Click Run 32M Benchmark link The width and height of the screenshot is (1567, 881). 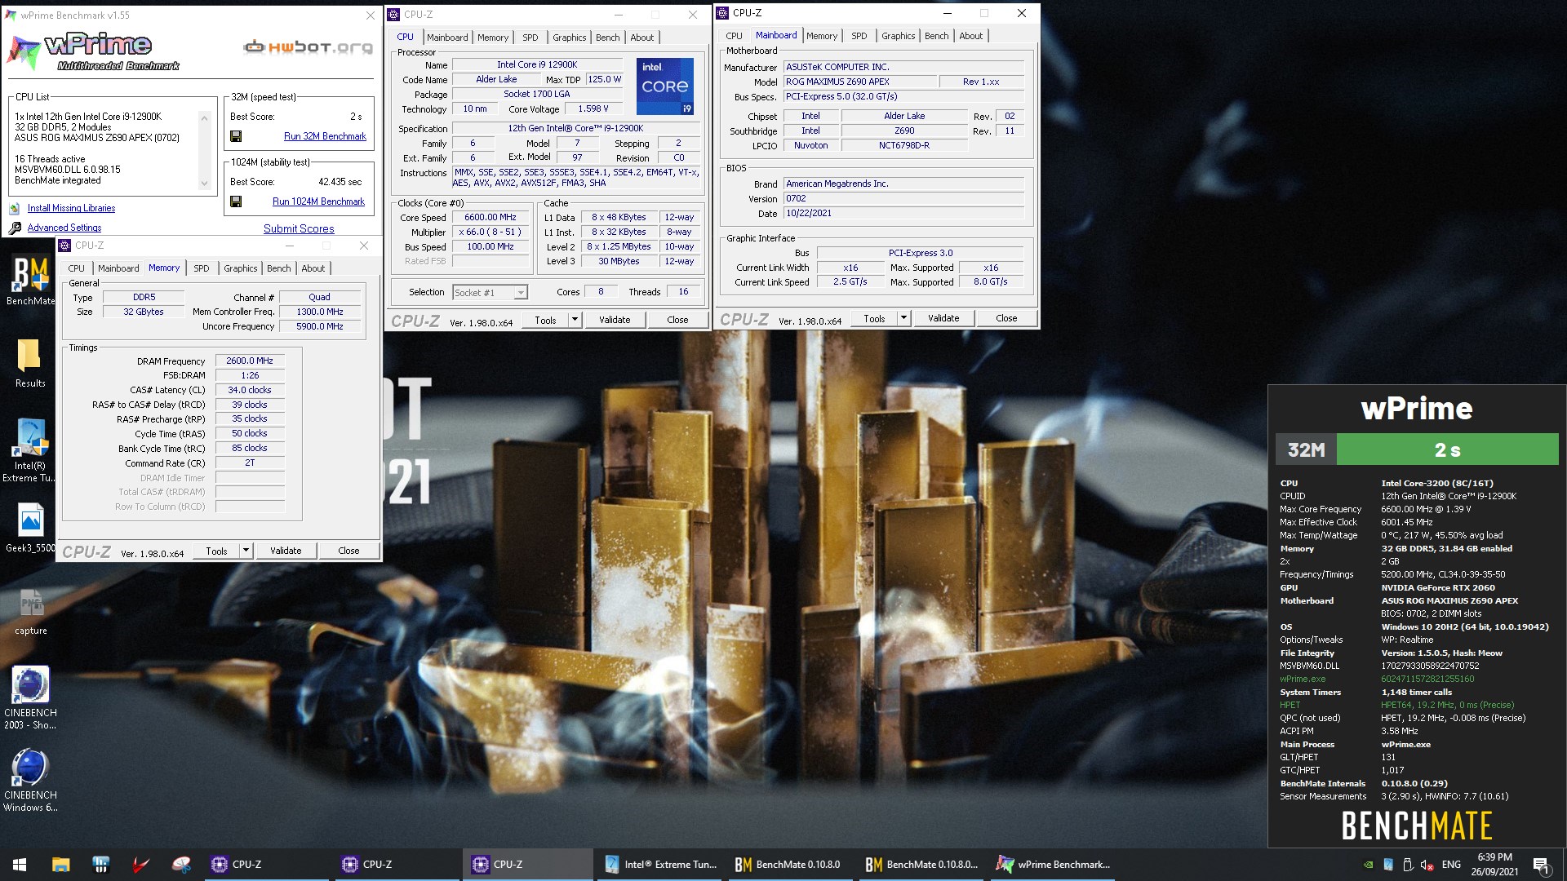(x=325, y=136)
